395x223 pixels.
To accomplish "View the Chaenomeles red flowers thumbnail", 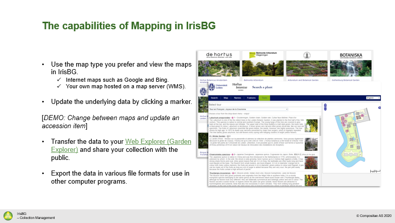I will coord(311,162).
